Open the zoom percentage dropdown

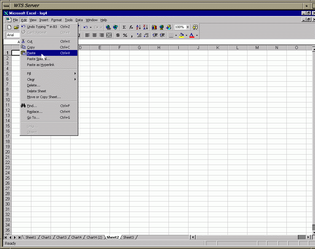[x=188, y=27]
